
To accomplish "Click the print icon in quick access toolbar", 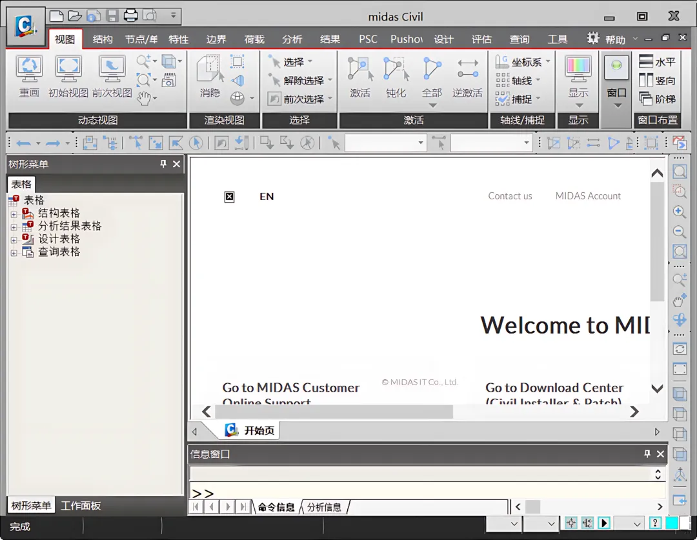I will pos(130,16).
